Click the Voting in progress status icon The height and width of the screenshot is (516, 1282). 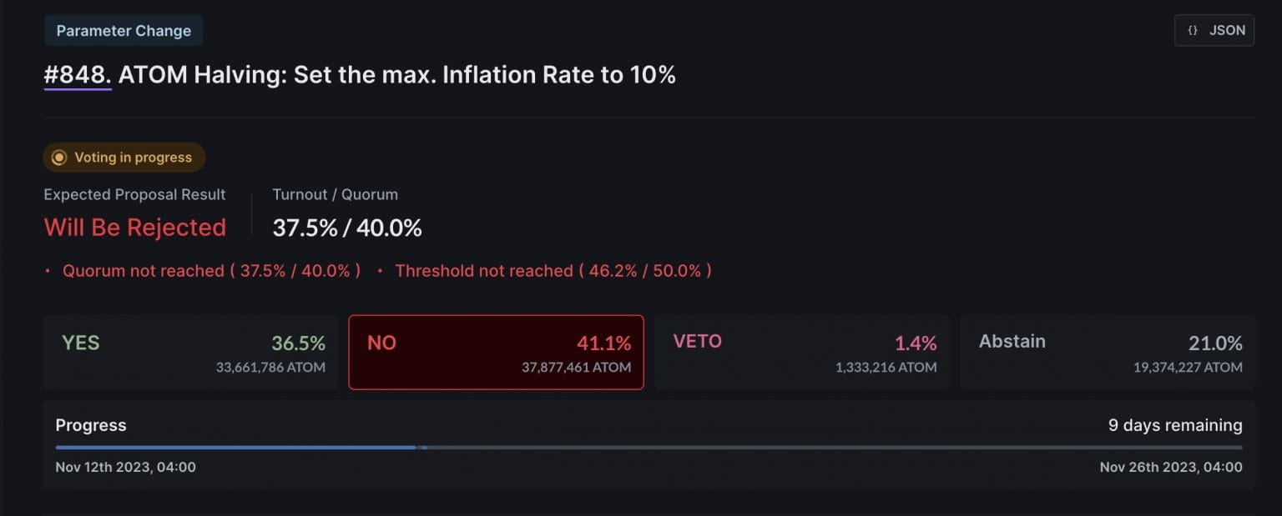[59, 158]
